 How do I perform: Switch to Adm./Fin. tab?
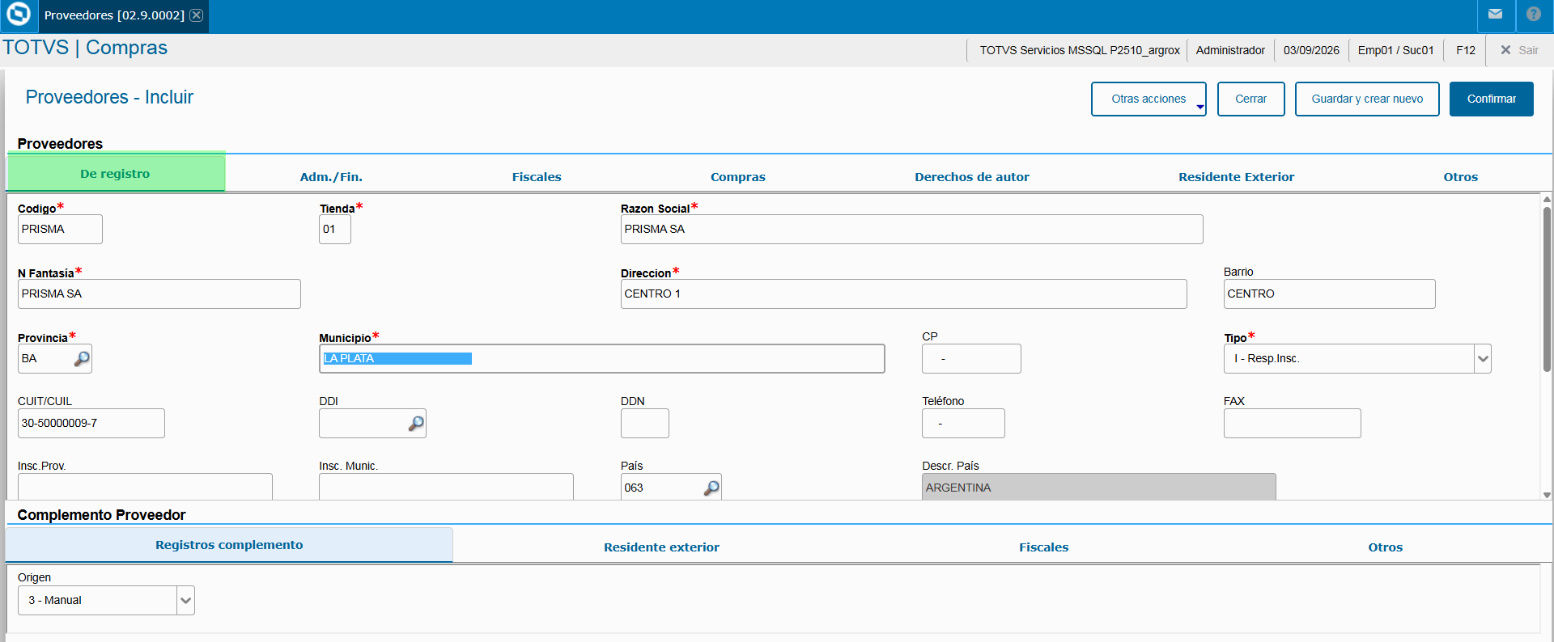pyautogui.click(x=331, y=176)
